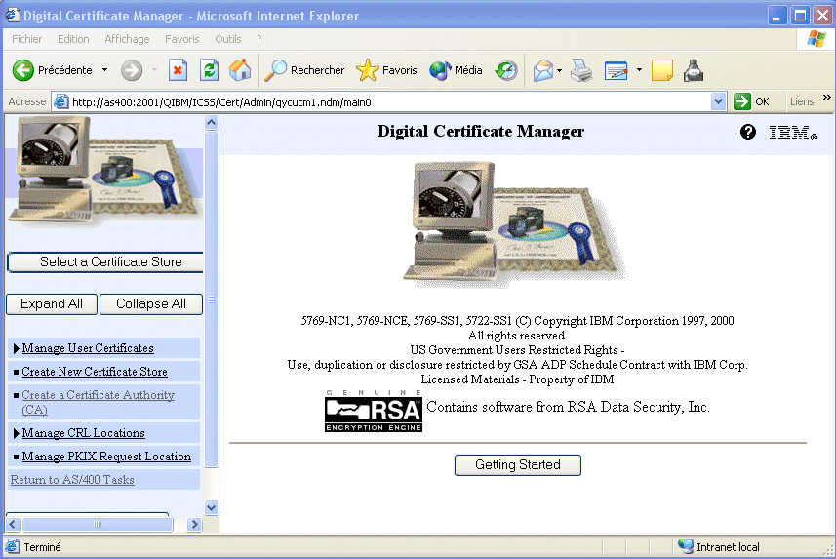Click the Terminé status bar text
836x559 pixels.
[x=43, y=547]
